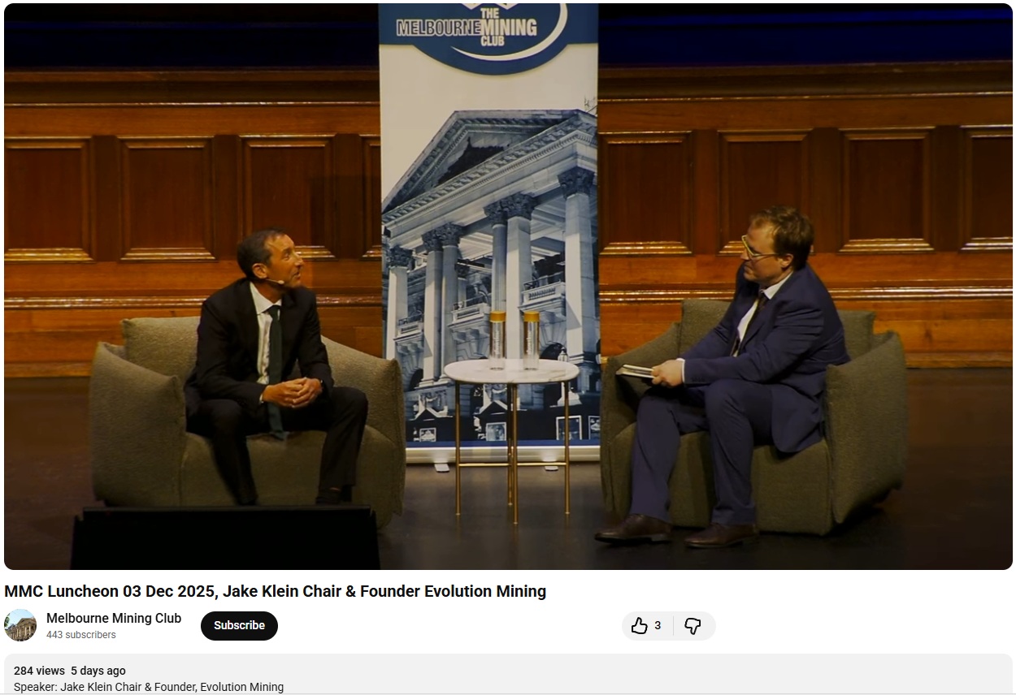This screenshot has height=695, width=1016.
Task: Open the Melbourne Mining Club channel name link
Action: click(x=114, y=618)
